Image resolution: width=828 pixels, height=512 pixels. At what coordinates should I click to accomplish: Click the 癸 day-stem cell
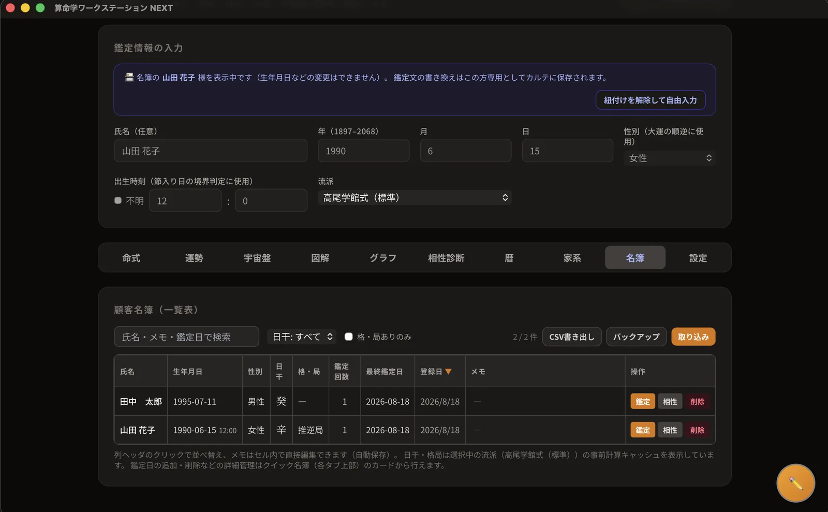click(x=282, y=401)
